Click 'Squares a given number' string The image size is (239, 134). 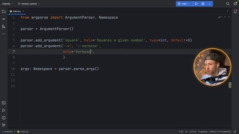click(x=120, y=40)
